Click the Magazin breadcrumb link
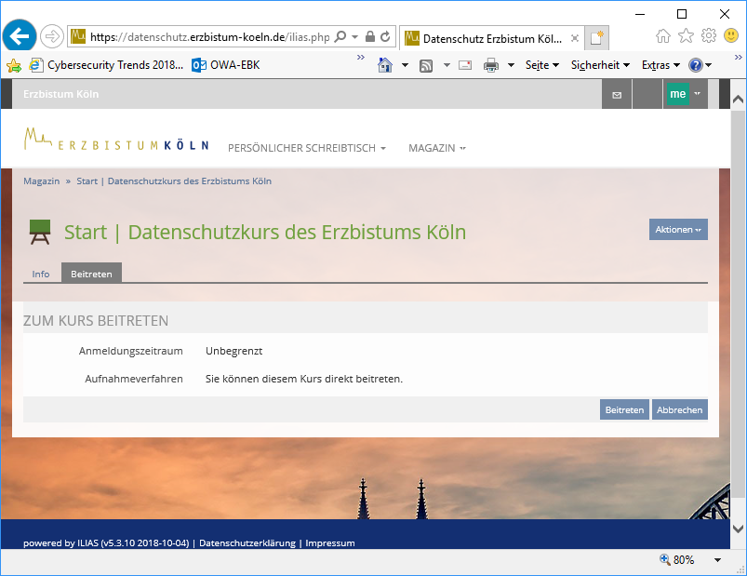The width and height of the screenshot is (747, 576). coord(42,181)
